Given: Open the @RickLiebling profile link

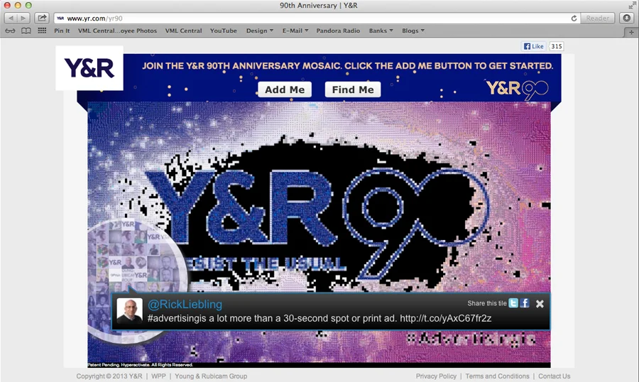Looking at the screenshot, I should click(x=185, y=304).
